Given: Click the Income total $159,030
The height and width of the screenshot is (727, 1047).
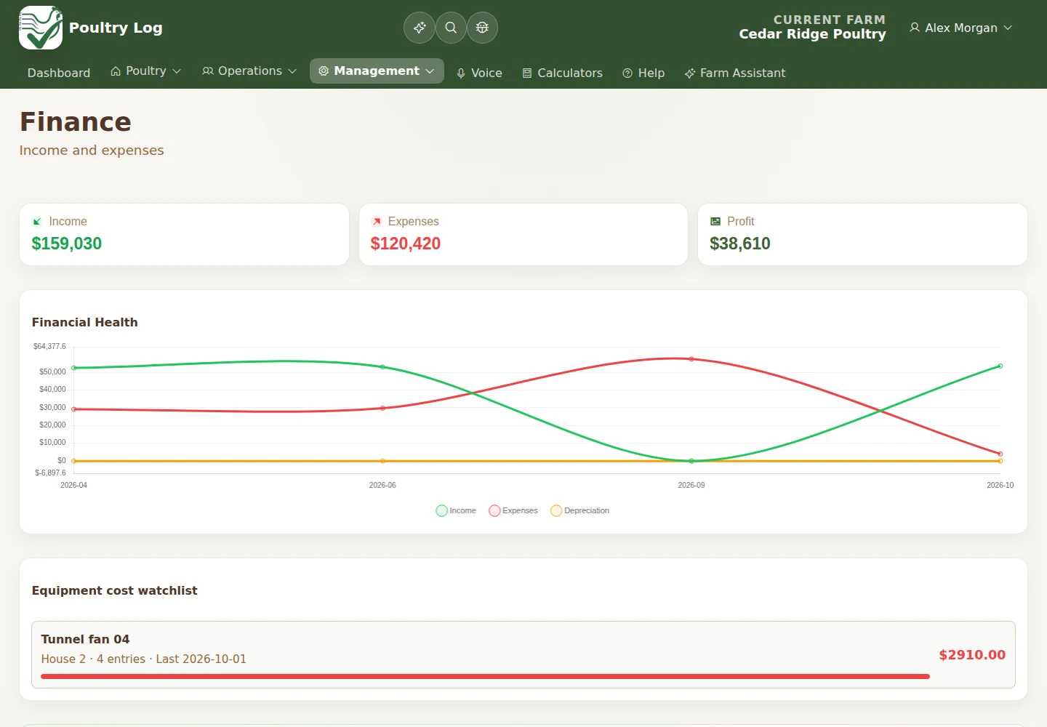Looking at the screenshot, I should pos(67,244).
